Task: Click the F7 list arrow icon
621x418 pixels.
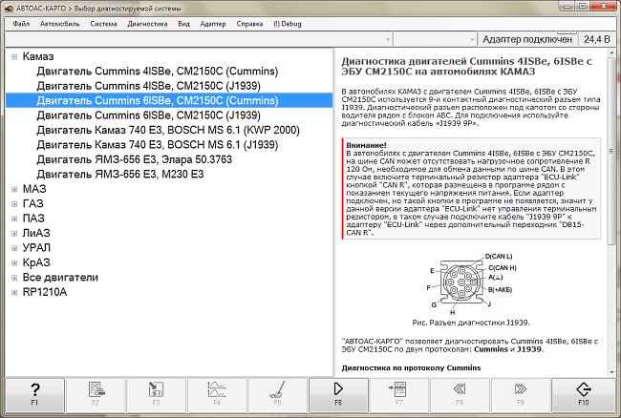Action: pyautogui.click(x=398, y=395)
